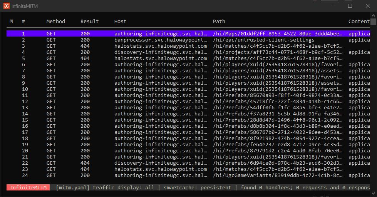Click the InfiniteMITM window title text
The image size is (377, 197).
[25, 6]
